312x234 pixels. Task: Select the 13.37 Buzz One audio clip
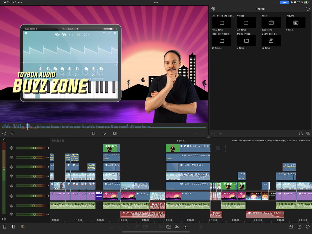click(x=80, y=206)
